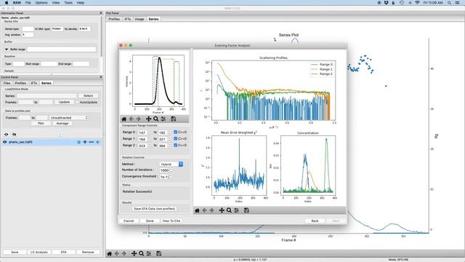Select zoom magnifier in EFA small plot toolbar
Image resolution: width=465 pixels, height=262 pixels.
(155, 119)
